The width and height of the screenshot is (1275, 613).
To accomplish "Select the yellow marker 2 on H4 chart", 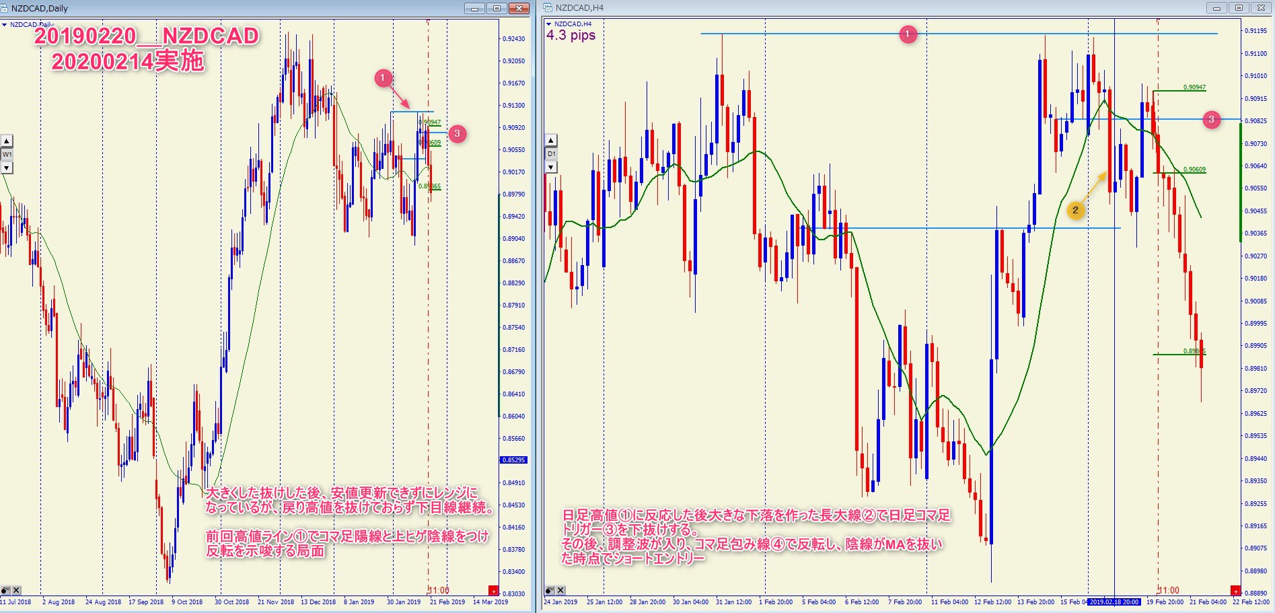I will tap(1075, 210).
